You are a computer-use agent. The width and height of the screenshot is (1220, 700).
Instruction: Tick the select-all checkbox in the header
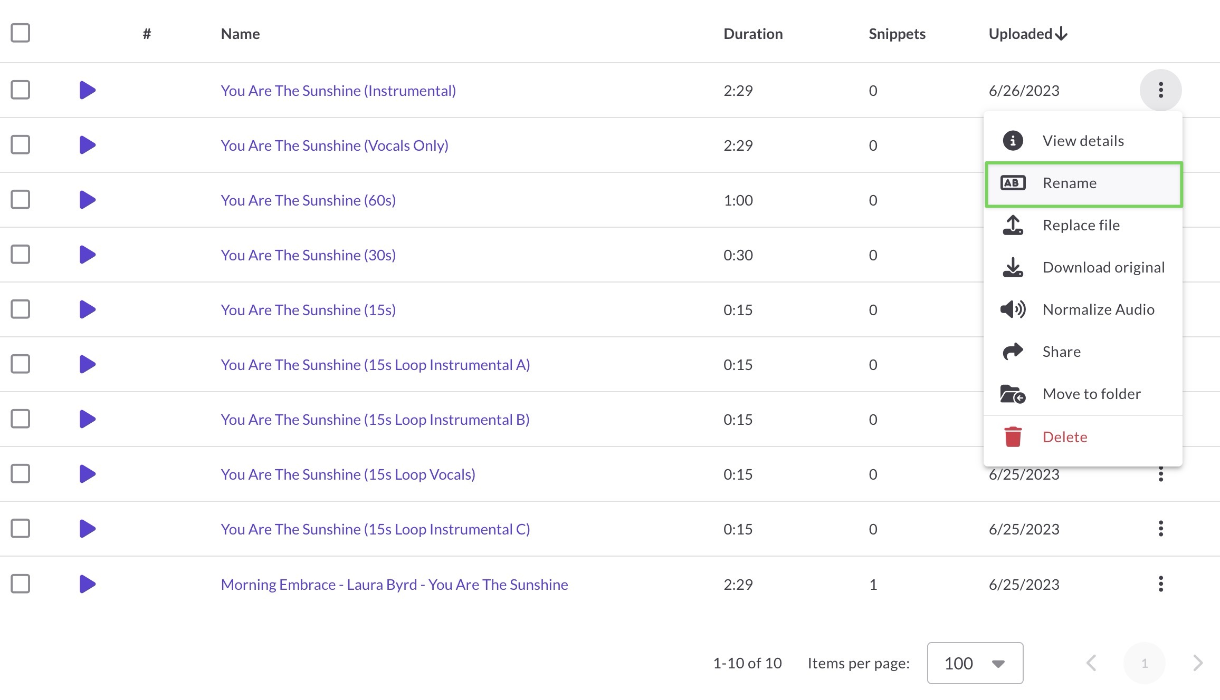(21, 33)
